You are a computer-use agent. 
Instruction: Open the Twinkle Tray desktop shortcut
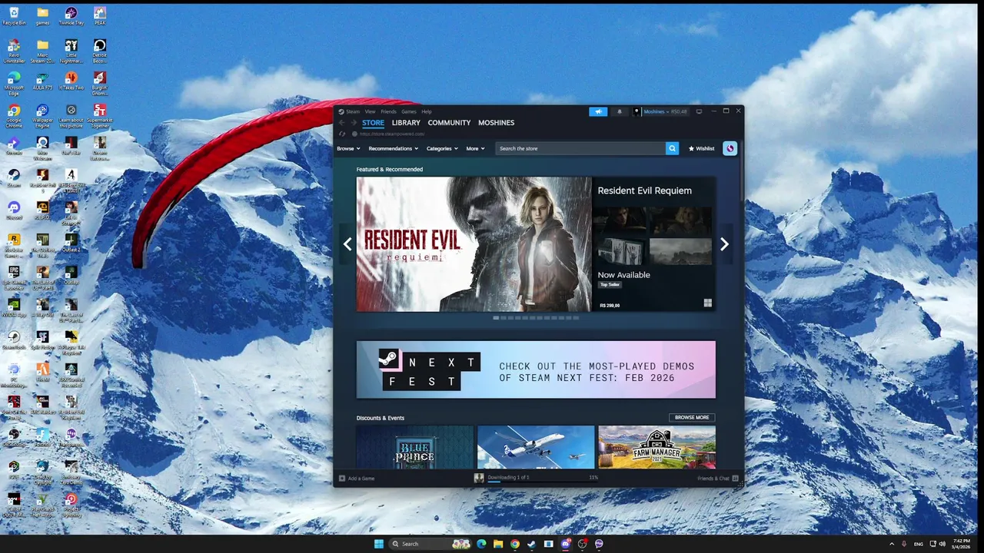click(x=71, y=16)
